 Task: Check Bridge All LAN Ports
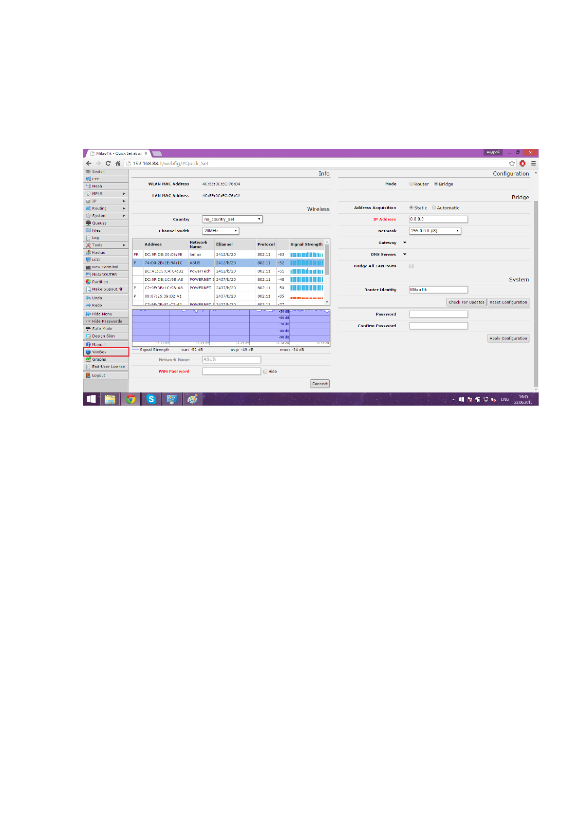(x=412, y=266)
